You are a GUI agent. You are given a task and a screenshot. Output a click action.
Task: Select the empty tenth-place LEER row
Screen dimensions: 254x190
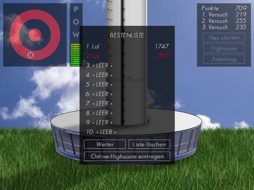(x=101, y=132)
